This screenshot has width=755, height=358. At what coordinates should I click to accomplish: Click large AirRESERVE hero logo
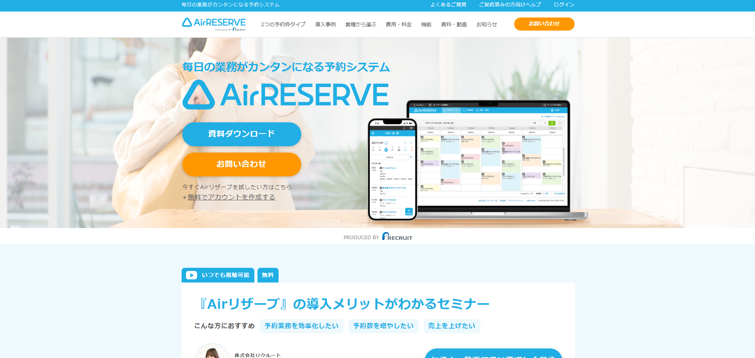pos(285,95)
